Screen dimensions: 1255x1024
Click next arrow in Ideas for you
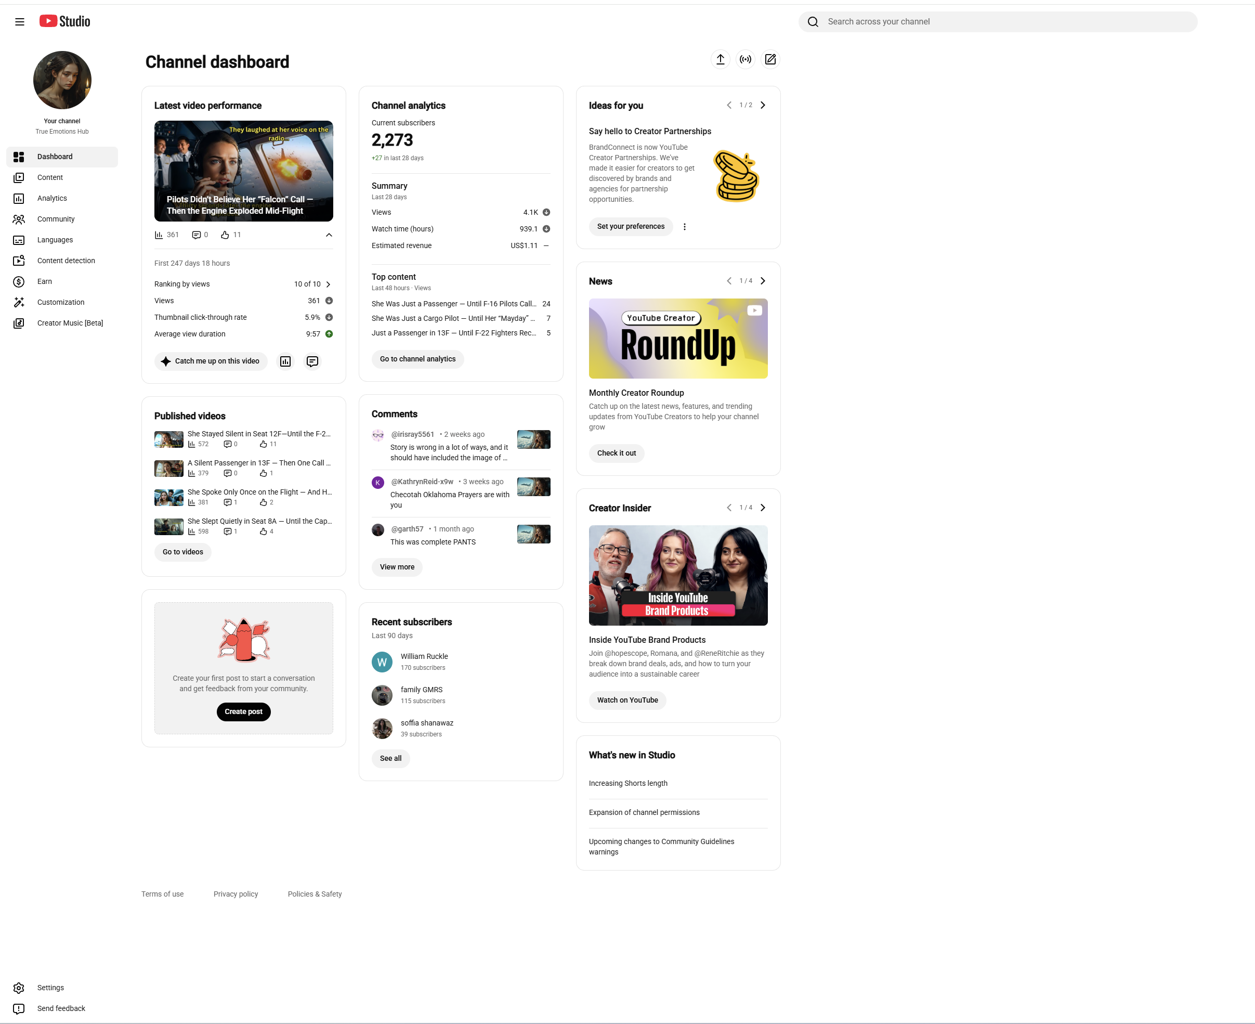[x=763, y=105]
